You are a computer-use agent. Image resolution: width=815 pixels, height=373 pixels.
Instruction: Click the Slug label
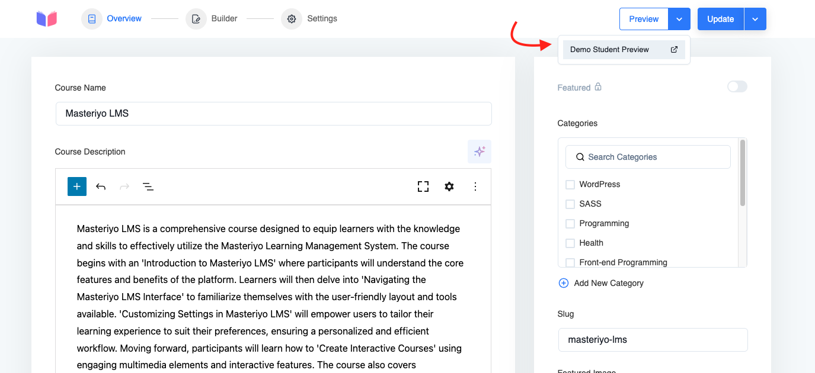[566, 314]
